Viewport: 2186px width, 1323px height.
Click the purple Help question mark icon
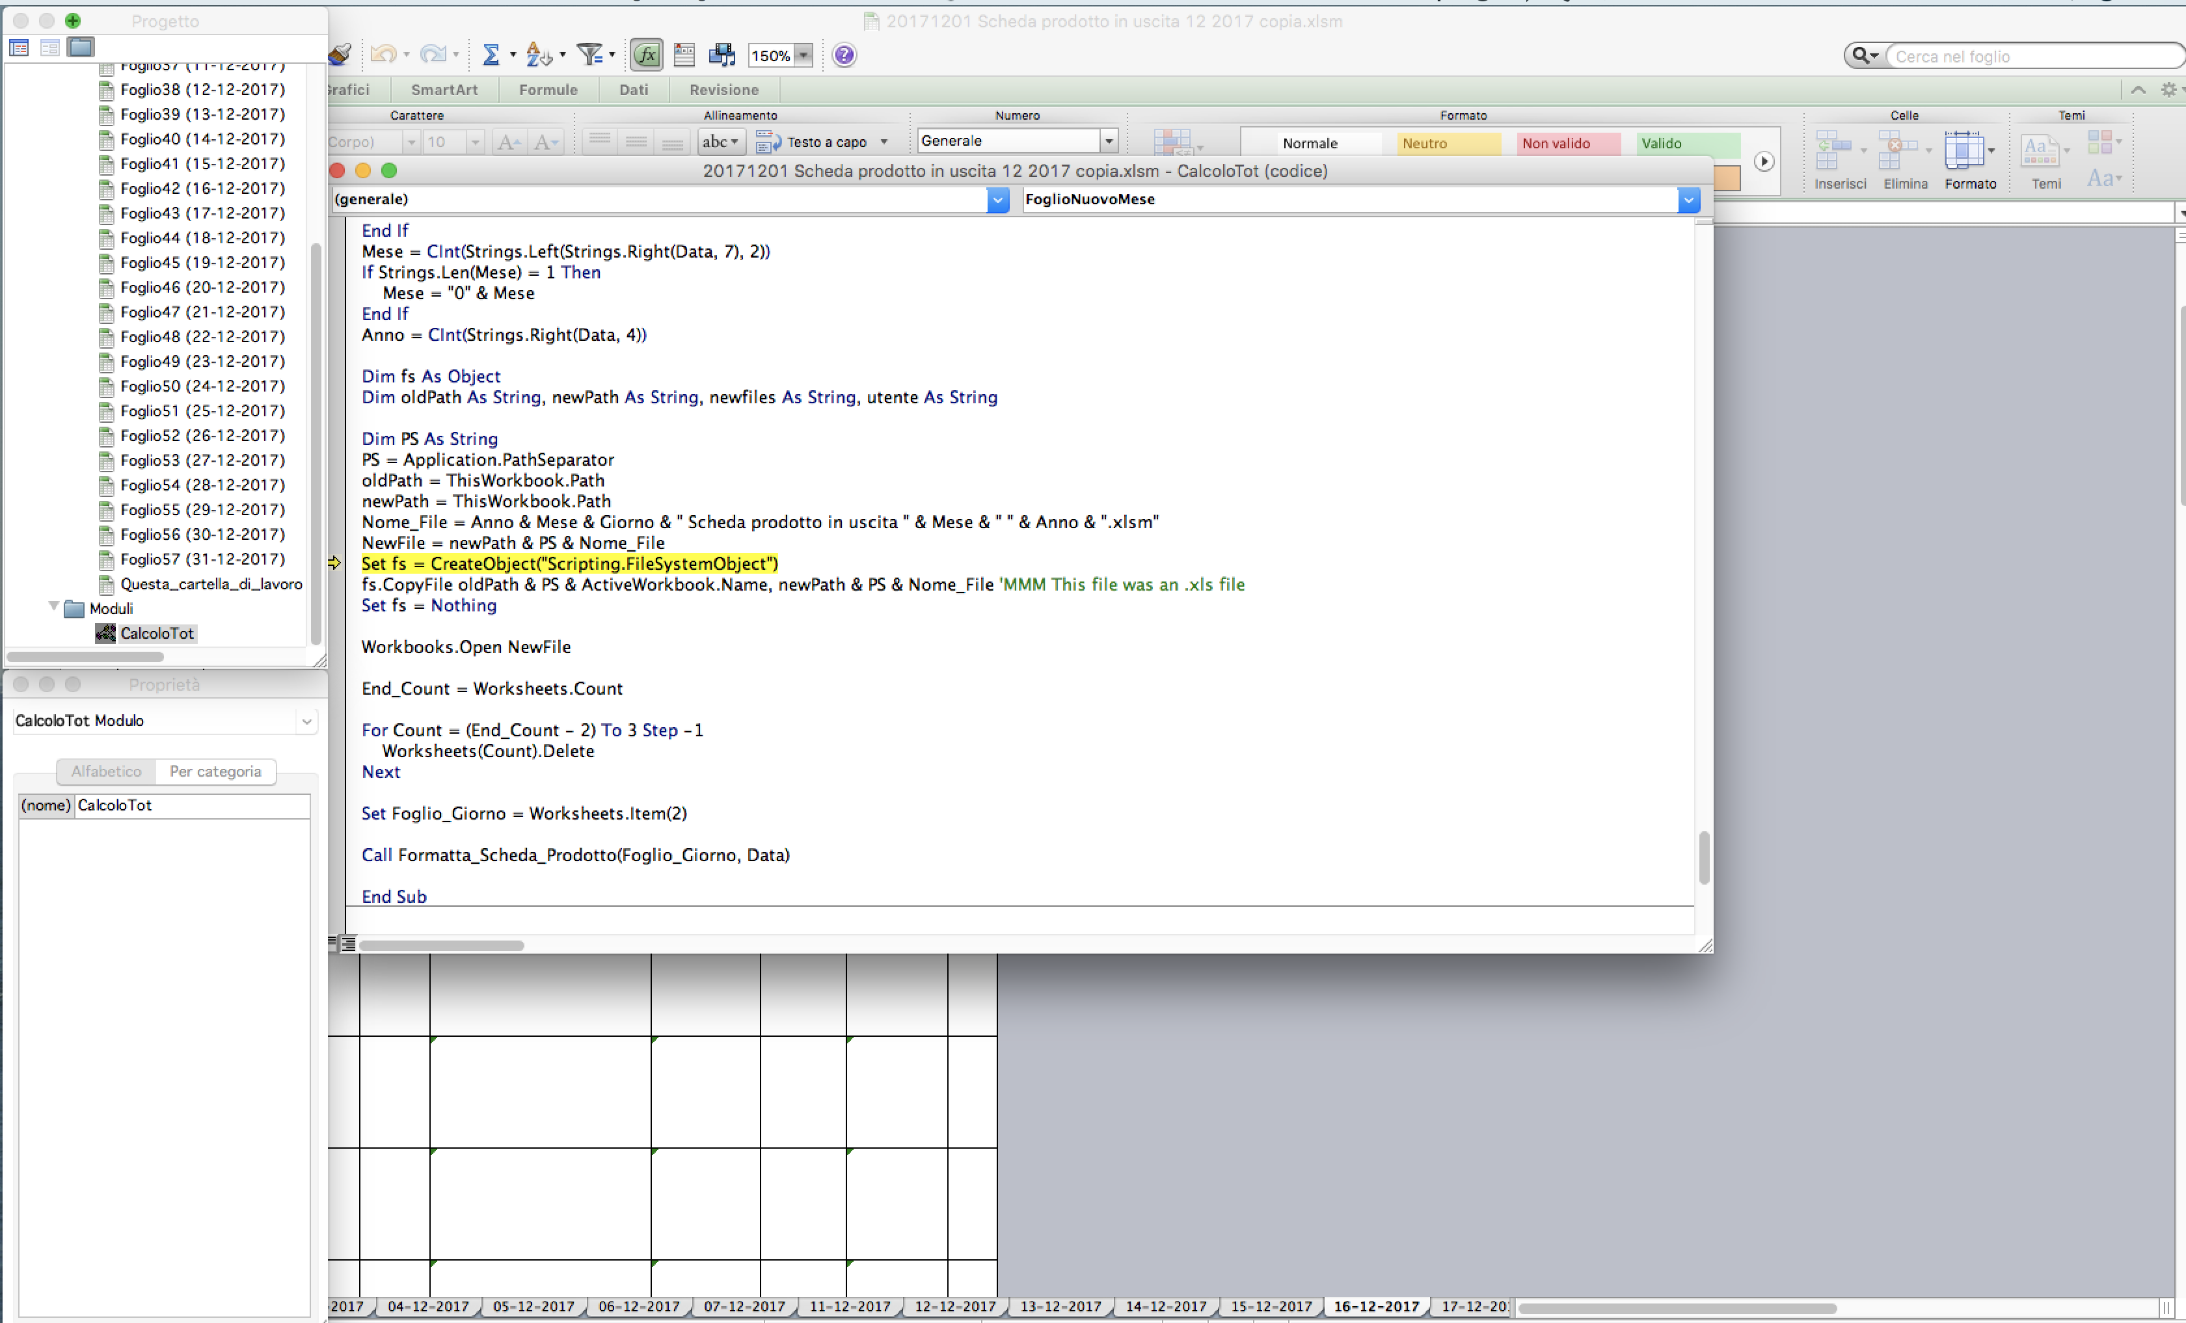pyautogui.click(x=844, y=55)
